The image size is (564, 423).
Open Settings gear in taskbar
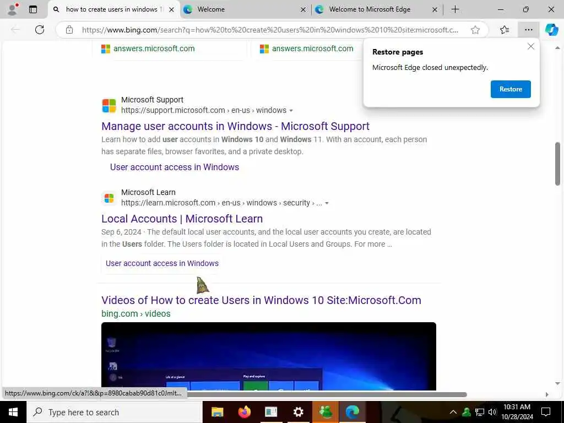click(298, 412)
